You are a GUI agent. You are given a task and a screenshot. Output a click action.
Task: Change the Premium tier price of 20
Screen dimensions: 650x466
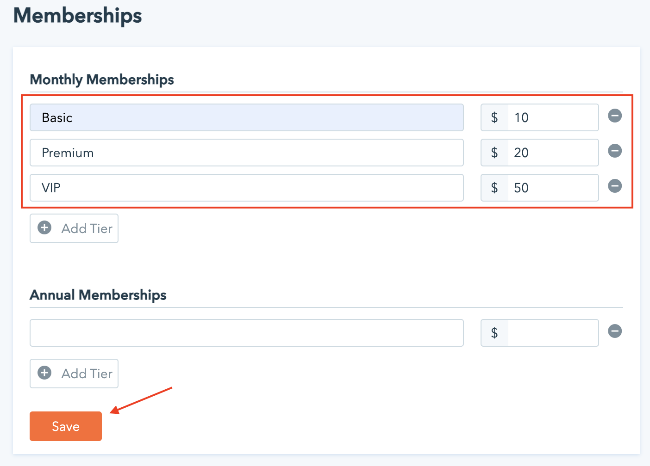click(553, 153)
